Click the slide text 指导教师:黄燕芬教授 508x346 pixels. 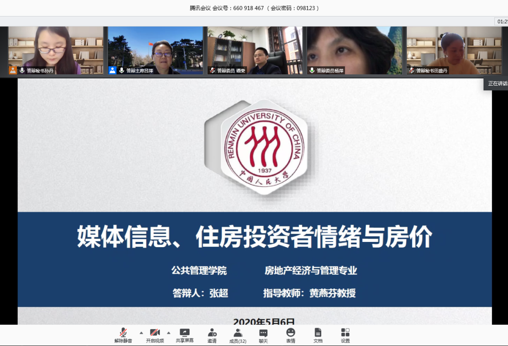[x=310, y=293]
